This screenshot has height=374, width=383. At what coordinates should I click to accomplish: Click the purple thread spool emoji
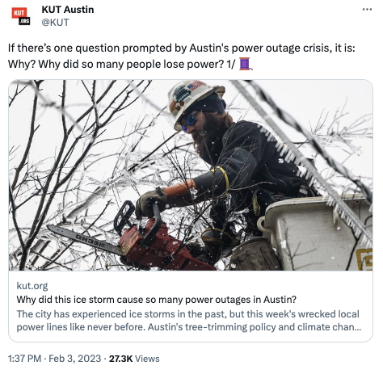[246, 64]
